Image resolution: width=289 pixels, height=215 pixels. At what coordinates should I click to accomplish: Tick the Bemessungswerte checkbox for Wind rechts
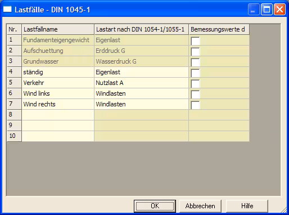click(195, 105)
